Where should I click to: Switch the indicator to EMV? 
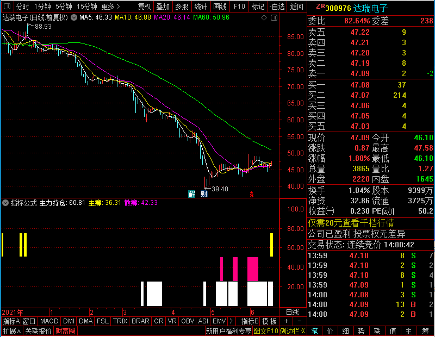click(x=219, y=321)
